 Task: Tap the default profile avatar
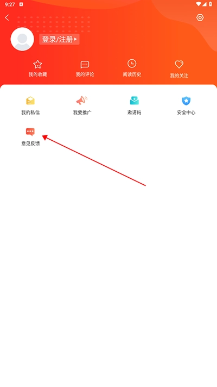(22, 39)
